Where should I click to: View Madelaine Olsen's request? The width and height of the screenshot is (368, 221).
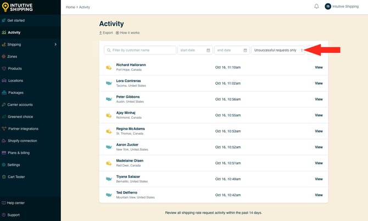pyautogui.click(x=319, y=163)
